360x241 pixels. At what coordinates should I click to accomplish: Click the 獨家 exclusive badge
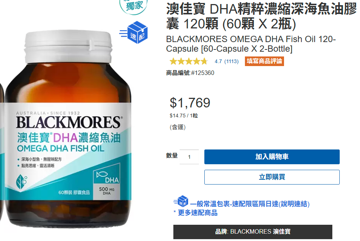coord(134,6)
